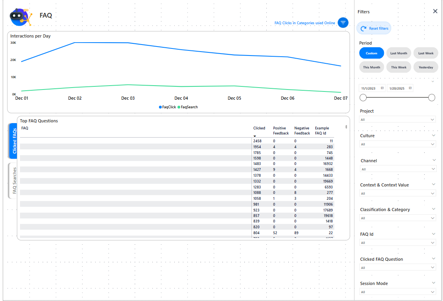The image size is (443, 301).
Task: Open FAQ Clicks in Categories used Online link
Action: pos(305,23)
